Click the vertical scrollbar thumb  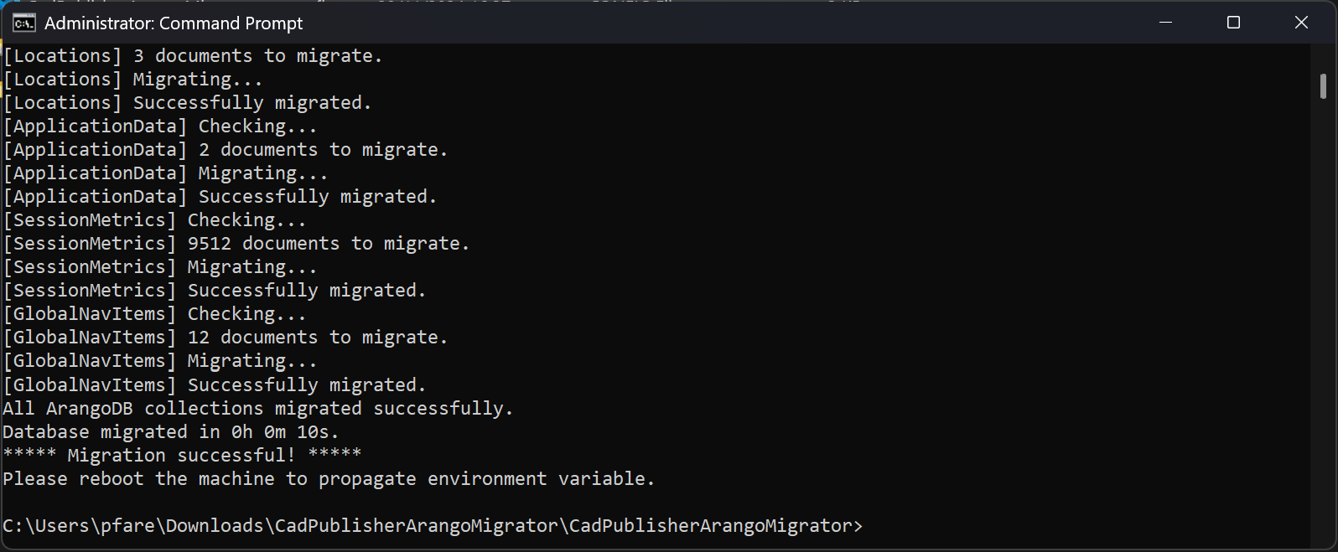point(1323,86)
